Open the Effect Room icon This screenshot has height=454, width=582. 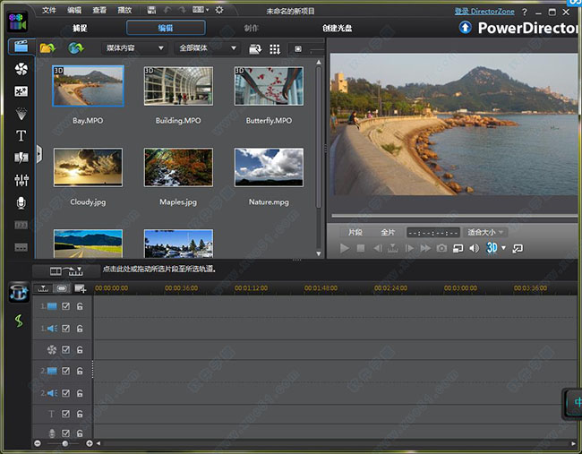[21, 69]
